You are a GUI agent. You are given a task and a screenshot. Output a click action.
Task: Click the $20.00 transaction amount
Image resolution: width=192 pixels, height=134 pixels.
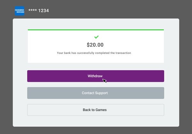(x=95, y=45)
